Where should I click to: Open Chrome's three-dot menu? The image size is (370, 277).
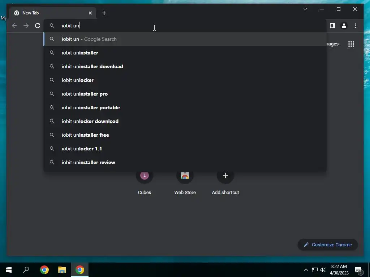click(x=356, y=26)
